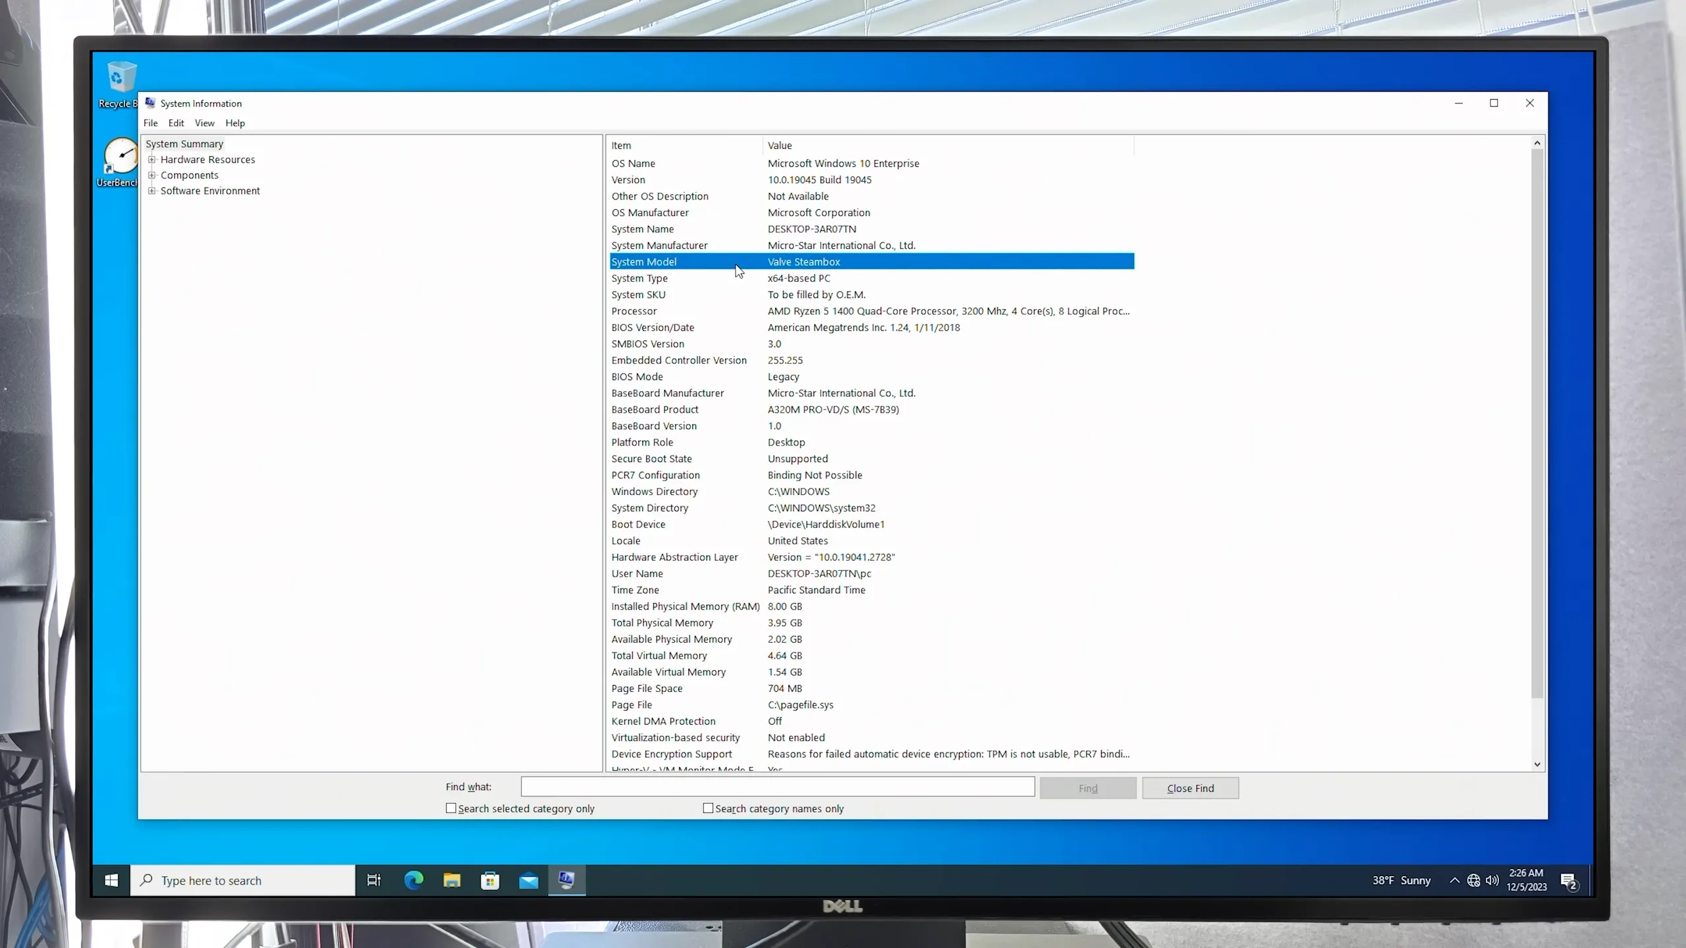Show hidden system tray icons
Screen dimensions: 1686x948
[1454, 880]
